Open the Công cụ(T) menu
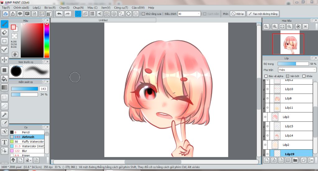 click(121, 7)
